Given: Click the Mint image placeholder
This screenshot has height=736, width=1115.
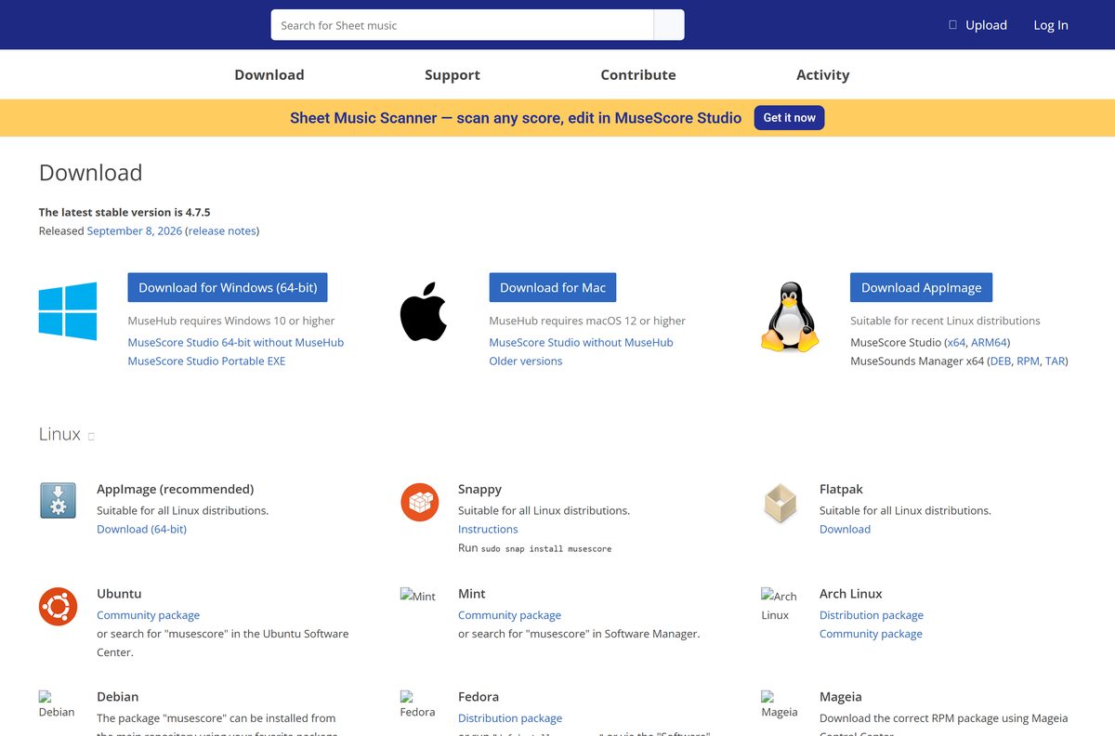Looking at the screenshot, I should (418, 596).
